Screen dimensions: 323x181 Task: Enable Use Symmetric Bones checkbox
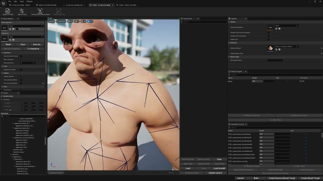(21, 56)
